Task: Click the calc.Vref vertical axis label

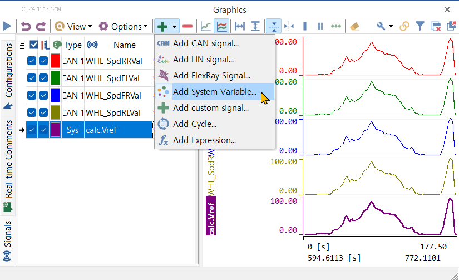Action: tap(211, 215)
